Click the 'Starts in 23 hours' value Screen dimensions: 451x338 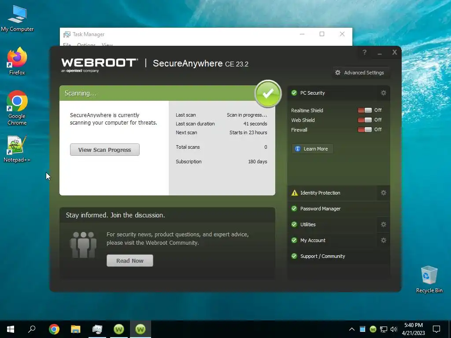(248, 132)
